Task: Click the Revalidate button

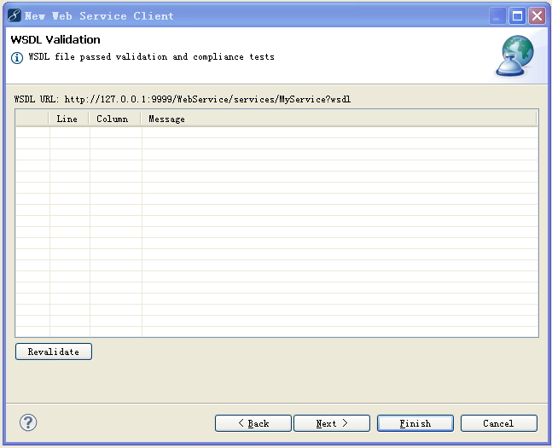Action: coord(54,352)
